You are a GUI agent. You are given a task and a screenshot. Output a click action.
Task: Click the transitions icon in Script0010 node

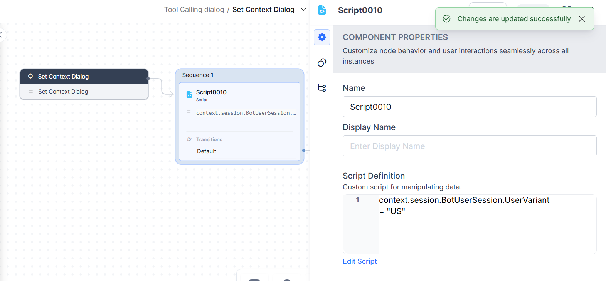point(189,139)
